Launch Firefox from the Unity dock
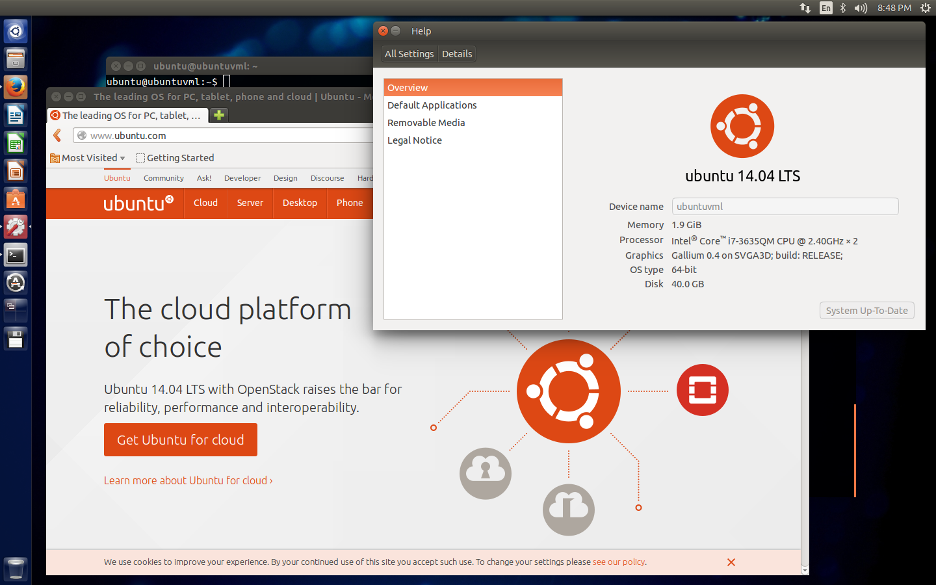This screenshot has width=936, height=585. [x=16, y=87]
